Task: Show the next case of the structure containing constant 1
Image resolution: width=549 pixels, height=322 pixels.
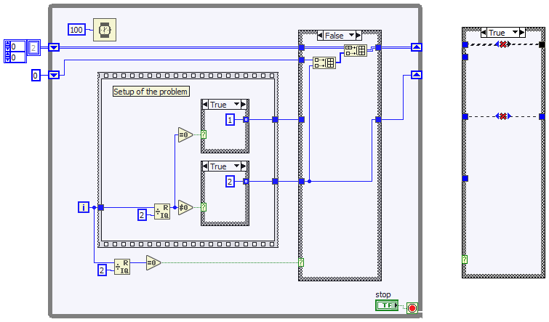Action: tap(244, 104)
